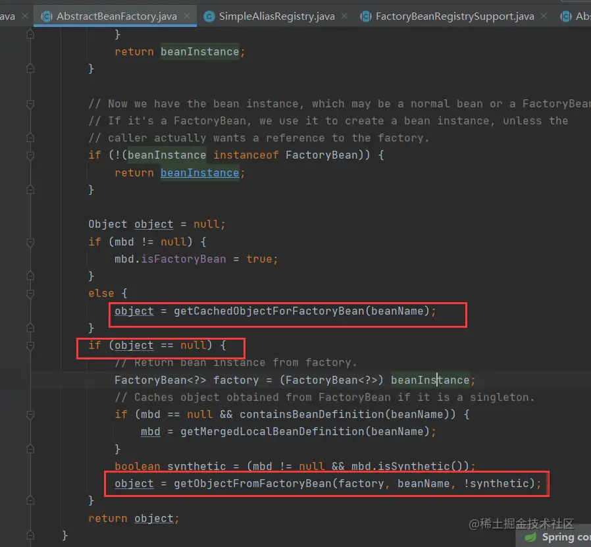Click 'Object' type in 'Object object = null;'

(108, 224)
